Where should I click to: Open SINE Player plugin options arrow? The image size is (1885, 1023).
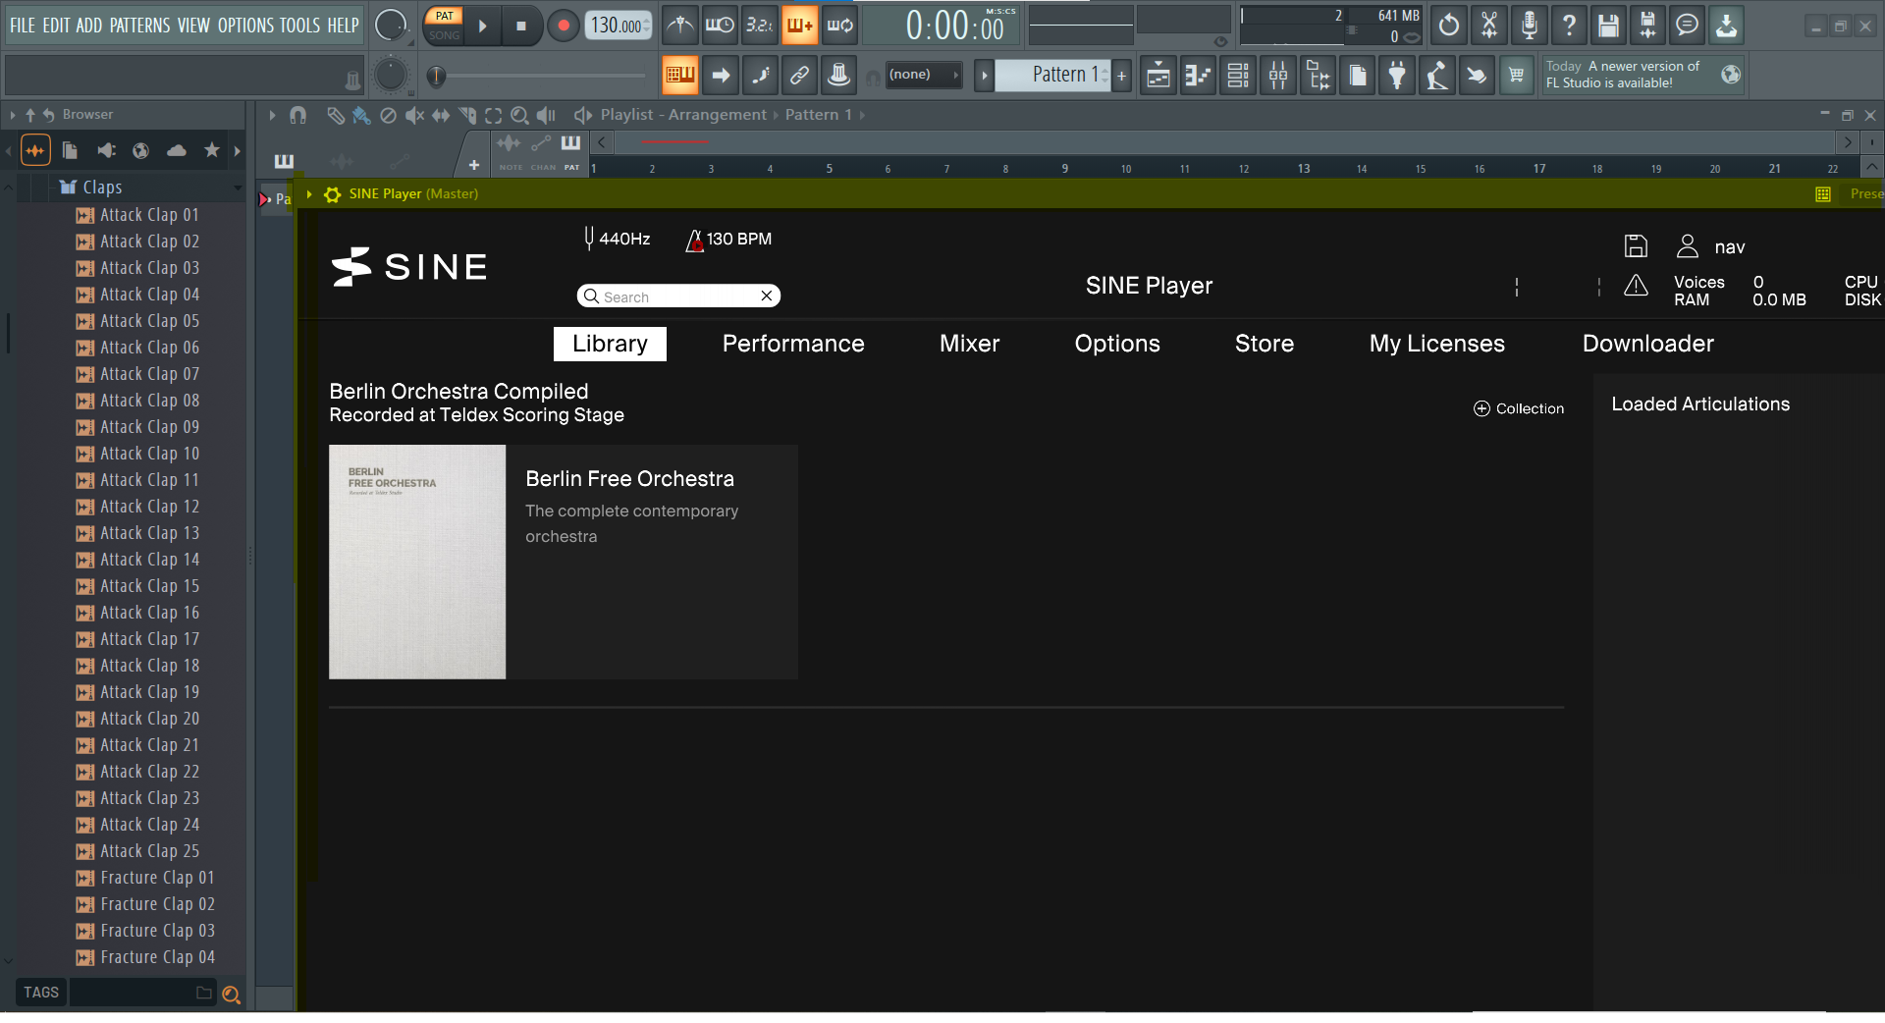tap(309, 194)
